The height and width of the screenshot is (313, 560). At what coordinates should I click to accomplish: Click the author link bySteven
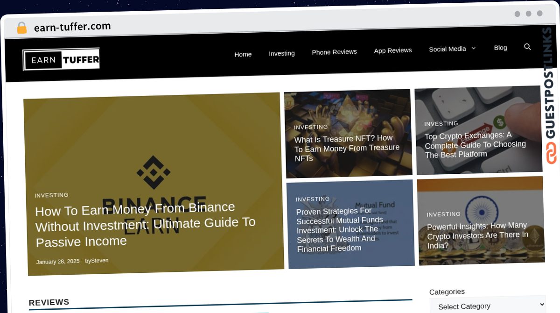click(97, 261)
